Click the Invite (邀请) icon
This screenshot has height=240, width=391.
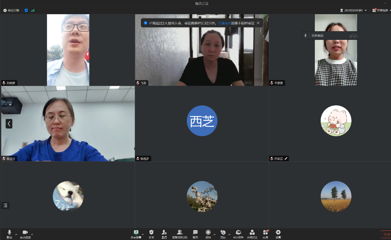pos(164,234)
